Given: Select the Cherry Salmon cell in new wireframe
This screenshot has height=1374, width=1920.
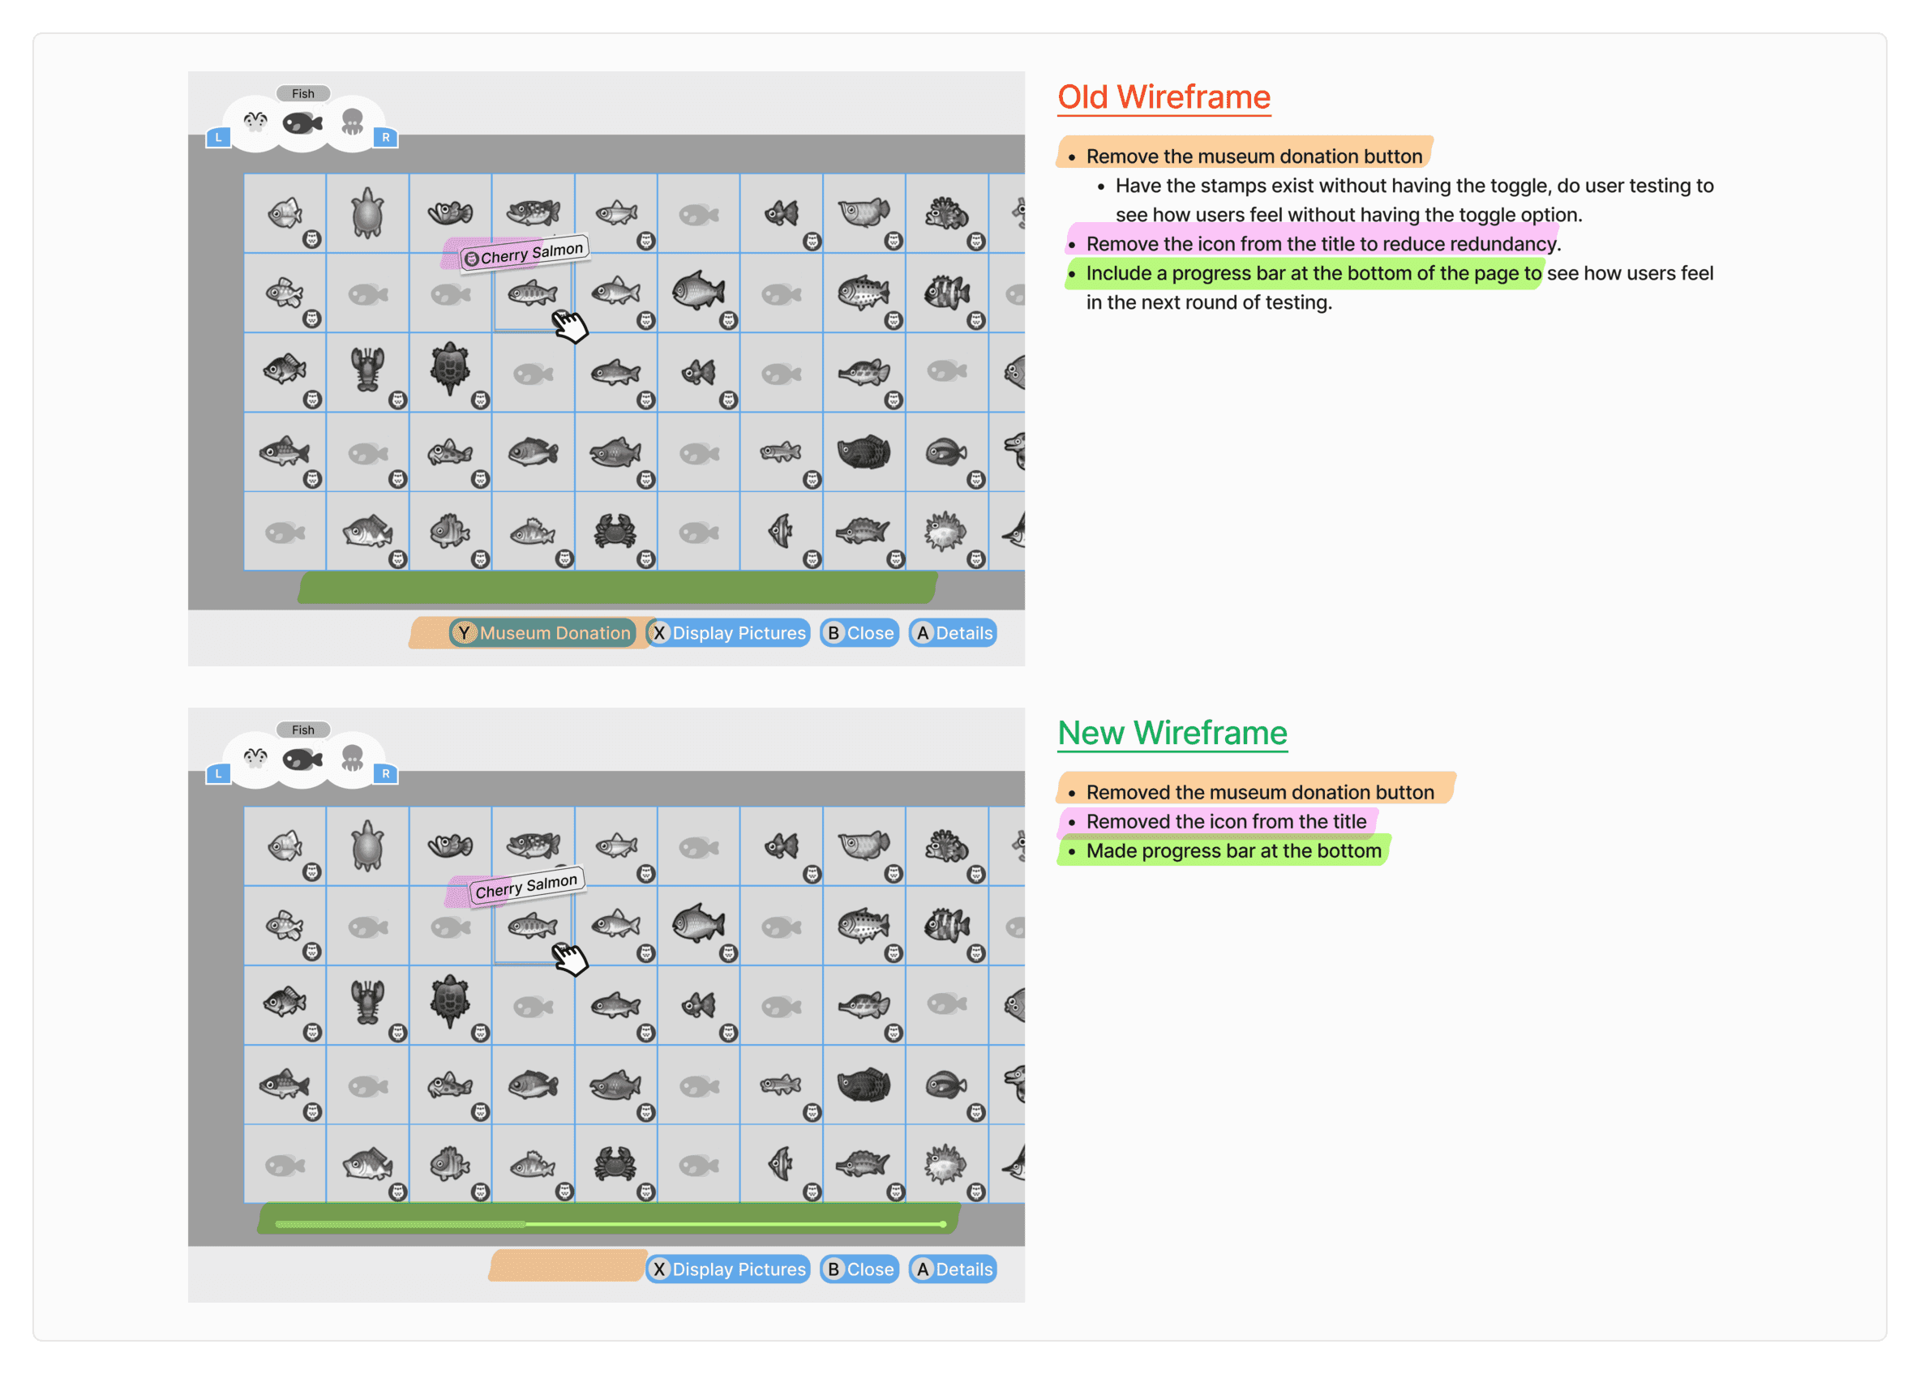Looking at the screenshot, I should point(532,927).
